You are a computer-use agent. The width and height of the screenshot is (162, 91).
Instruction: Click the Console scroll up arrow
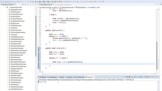(158, 82)
